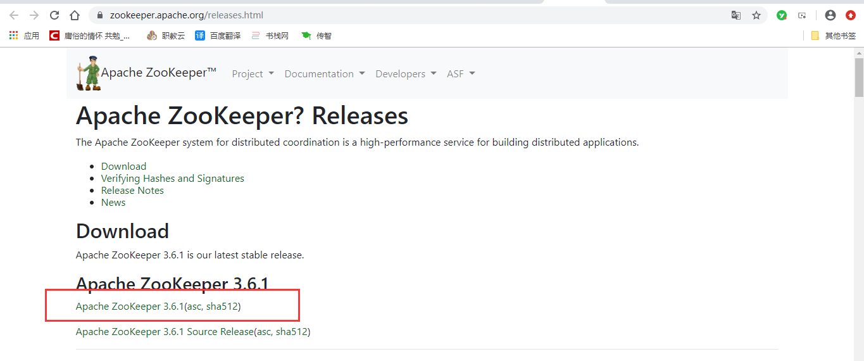Expand the Developers dropdown menu
Screen dimensions: 864x361
click(x=406, y=73)
